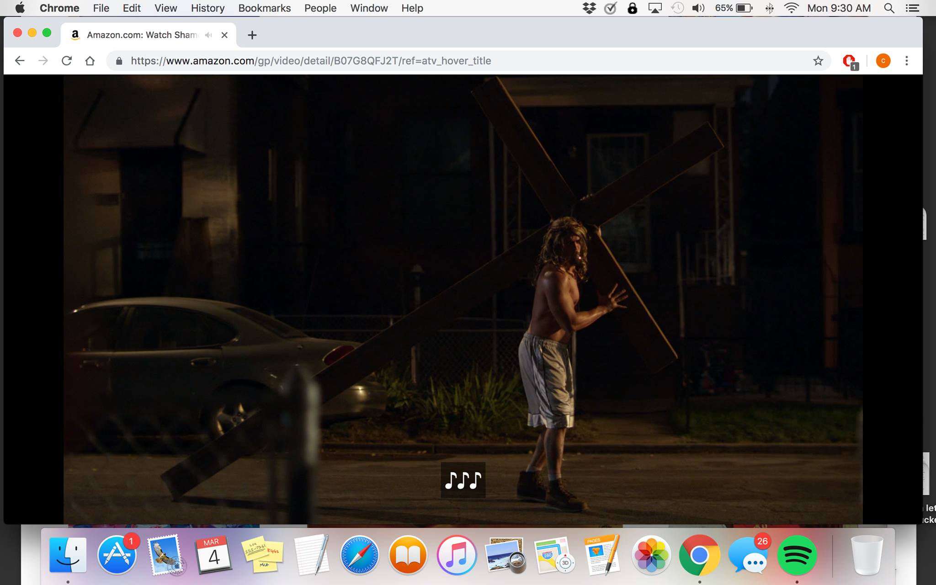Go forward with the forward arrow
The width and height of the screenshot is (936, 585).
tap(43, 61)
